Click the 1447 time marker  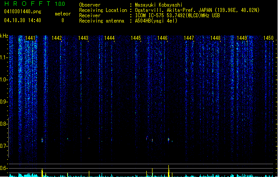click(189, 38)
